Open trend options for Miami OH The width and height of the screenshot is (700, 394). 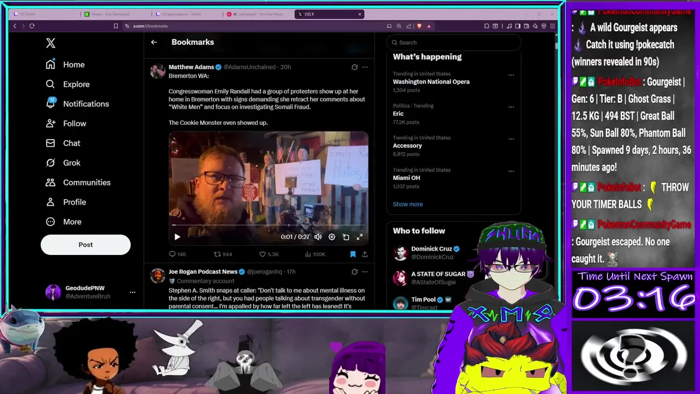(511, 171)
